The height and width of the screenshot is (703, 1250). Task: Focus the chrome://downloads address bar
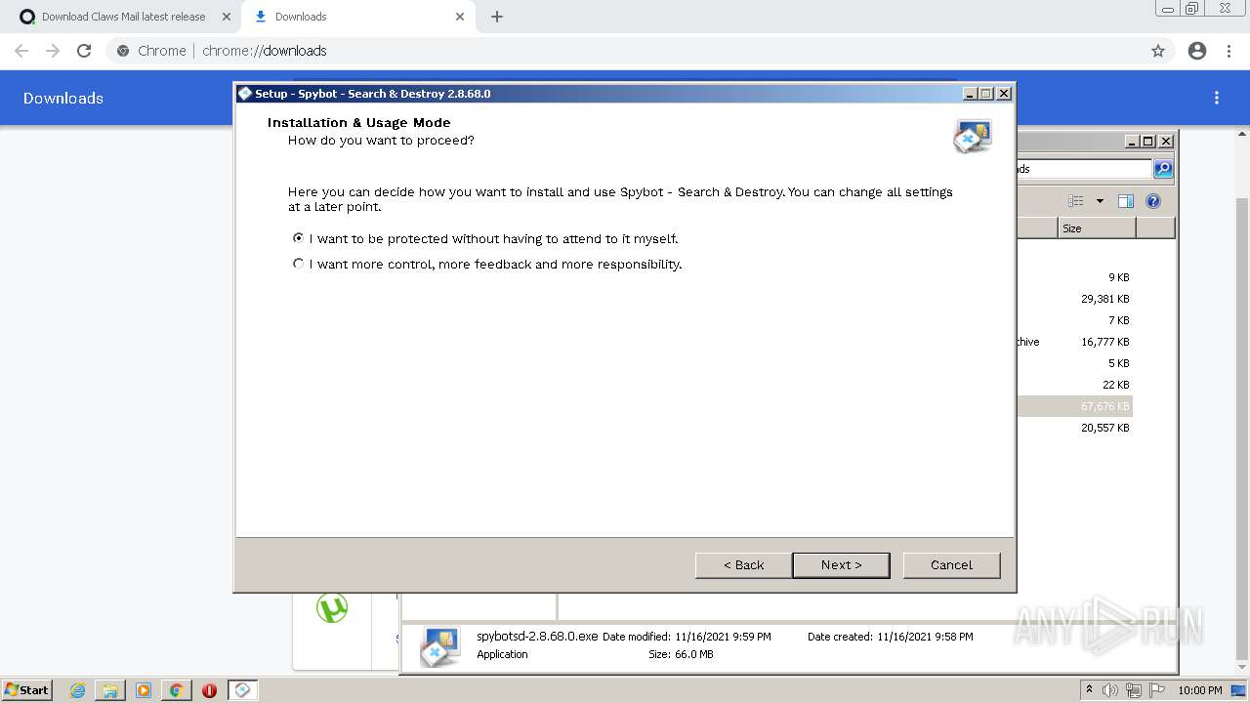pyautogui.click(x=625, y=51)
